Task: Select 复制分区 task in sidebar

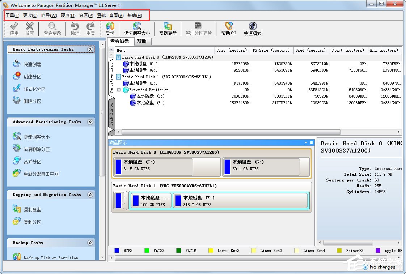Action: 27,222
